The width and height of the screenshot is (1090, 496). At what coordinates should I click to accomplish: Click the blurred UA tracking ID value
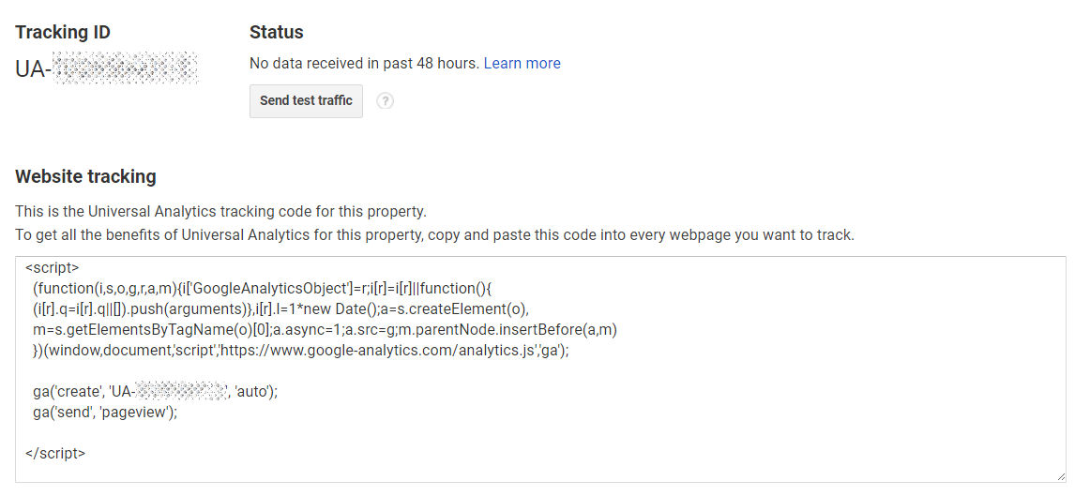(x=106, y=68)
